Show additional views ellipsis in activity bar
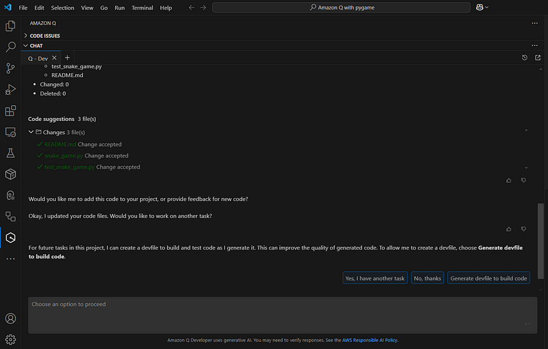 (x=11, y=259)
